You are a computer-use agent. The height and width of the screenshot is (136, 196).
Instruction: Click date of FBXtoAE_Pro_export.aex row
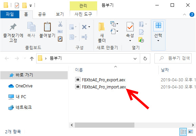click(178, 80)
